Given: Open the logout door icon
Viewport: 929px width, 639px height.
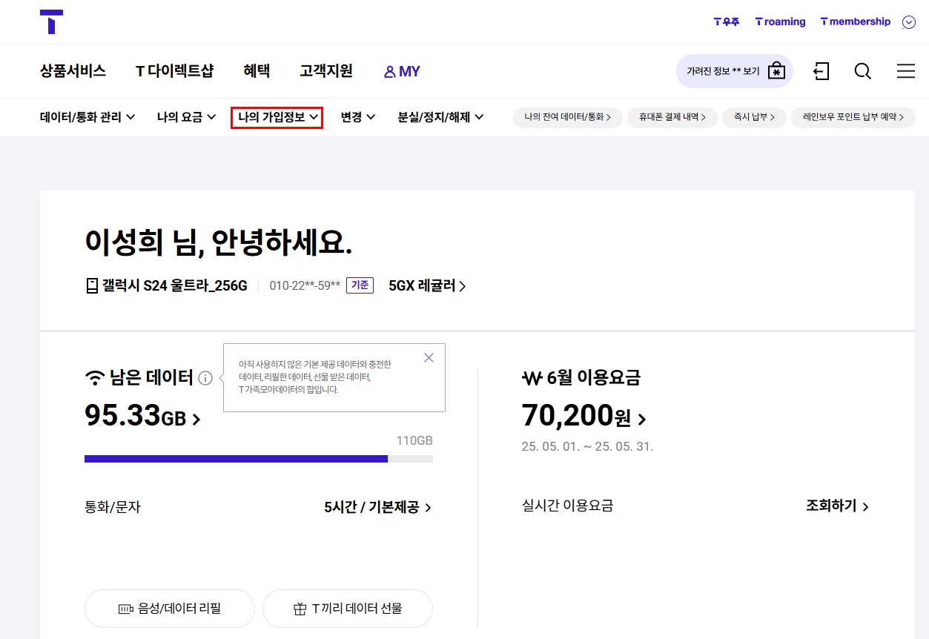Looking at the screenshot, I should pos(821,71).
